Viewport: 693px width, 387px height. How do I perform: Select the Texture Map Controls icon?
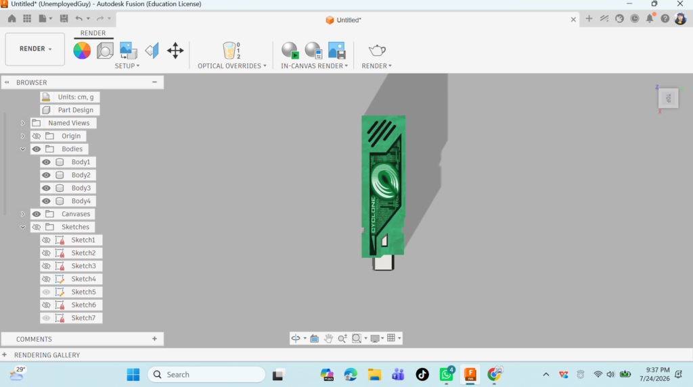tap(152, 51)
